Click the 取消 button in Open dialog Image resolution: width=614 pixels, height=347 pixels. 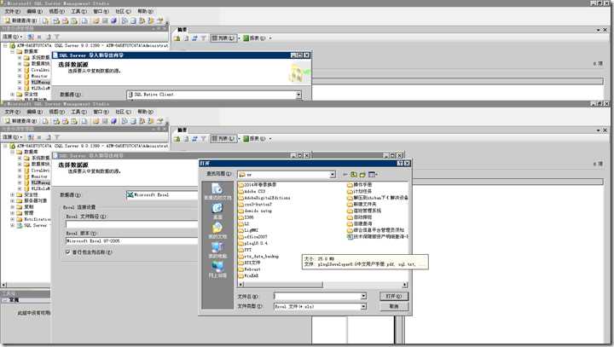click(394, 307)
